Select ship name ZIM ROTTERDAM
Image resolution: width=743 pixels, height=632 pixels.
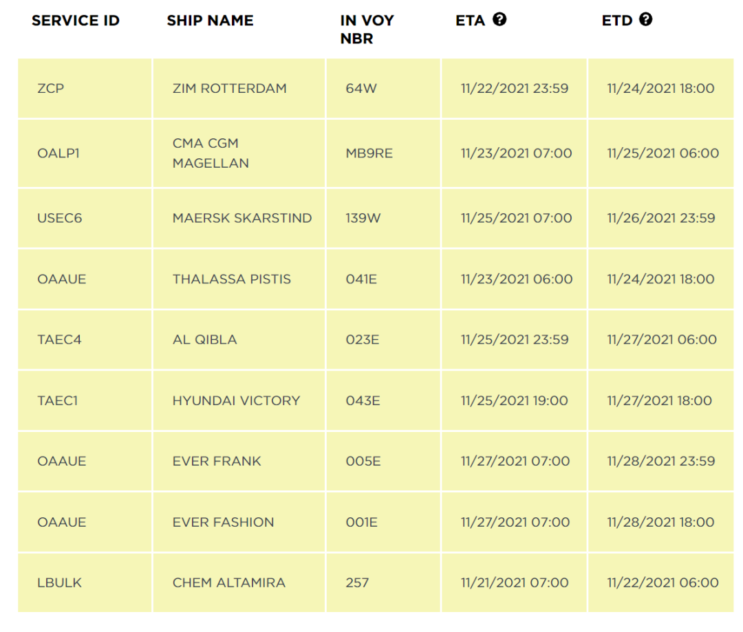pos(230,89)
